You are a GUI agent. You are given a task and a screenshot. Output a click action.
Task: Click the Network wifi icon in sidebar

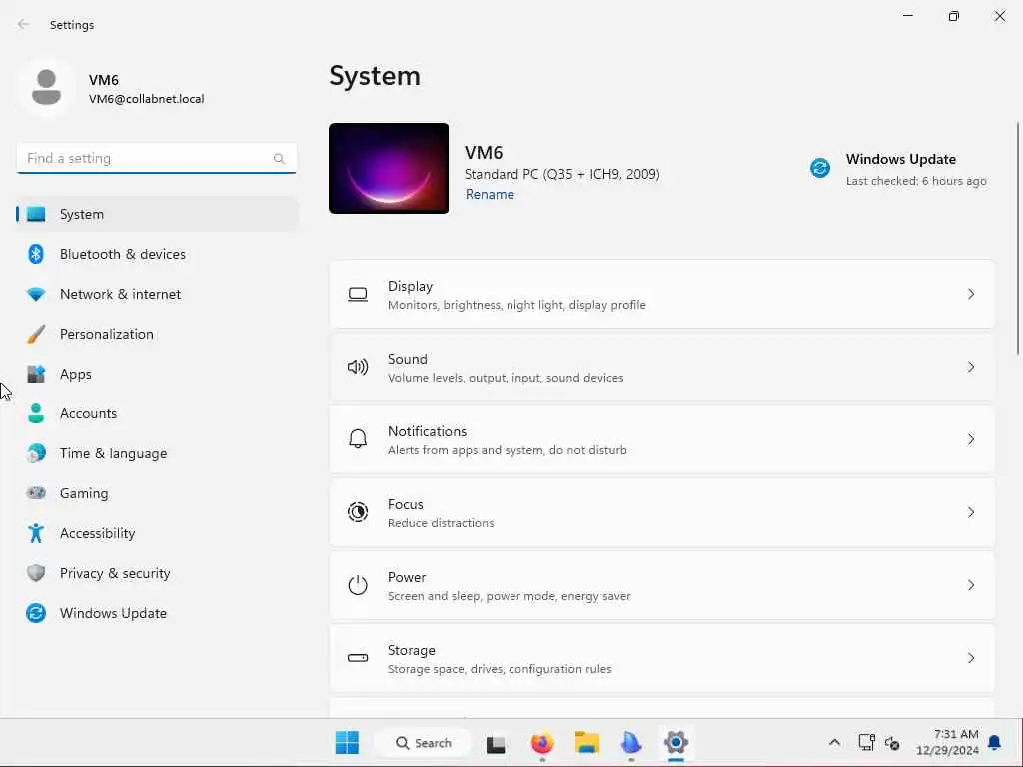(x=36, y=295)
